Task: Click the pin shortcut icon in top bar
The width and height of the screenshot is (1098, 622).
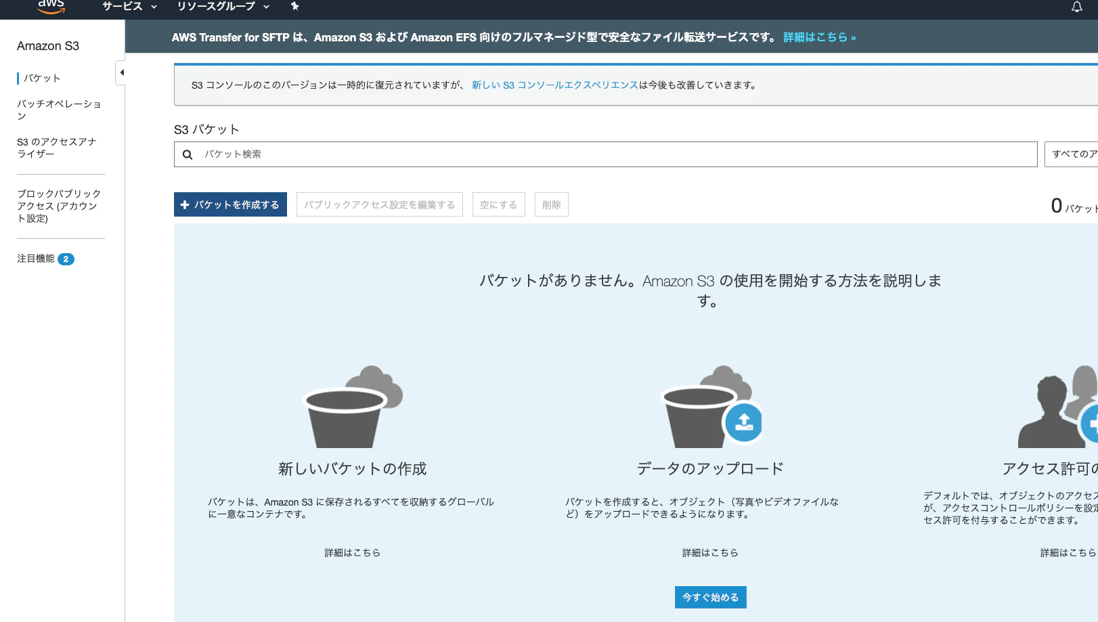Action: [x=294, y=6]
